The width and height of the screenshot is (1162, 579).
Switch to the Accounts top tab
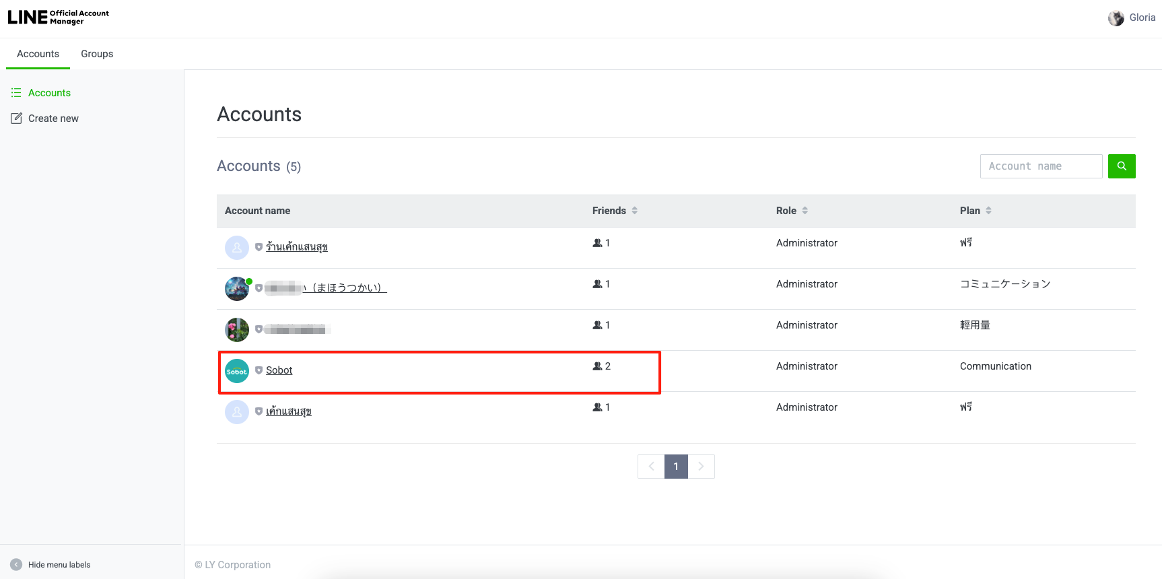pyautogui.click(x=38, y=54)
